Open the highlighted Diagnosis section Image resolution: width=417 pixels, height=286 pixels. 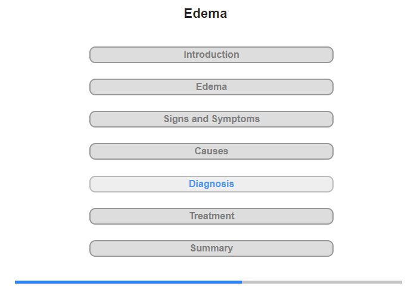[211, 184]
